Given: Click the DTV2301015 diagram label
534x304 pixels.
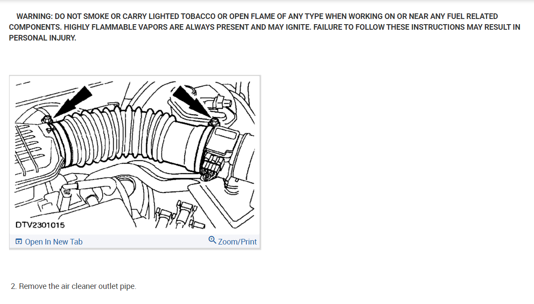Looking at the screenshot, I should tap(40, 225).
